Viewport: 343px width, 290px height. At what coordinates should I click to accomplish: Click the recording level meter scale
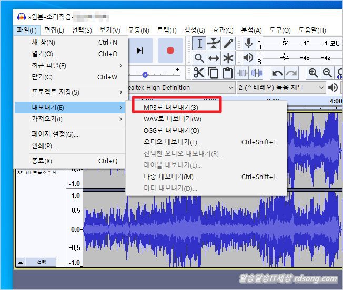[302, 43]
